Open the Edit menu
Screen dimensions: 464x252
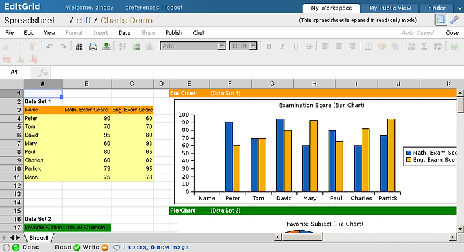29,32
